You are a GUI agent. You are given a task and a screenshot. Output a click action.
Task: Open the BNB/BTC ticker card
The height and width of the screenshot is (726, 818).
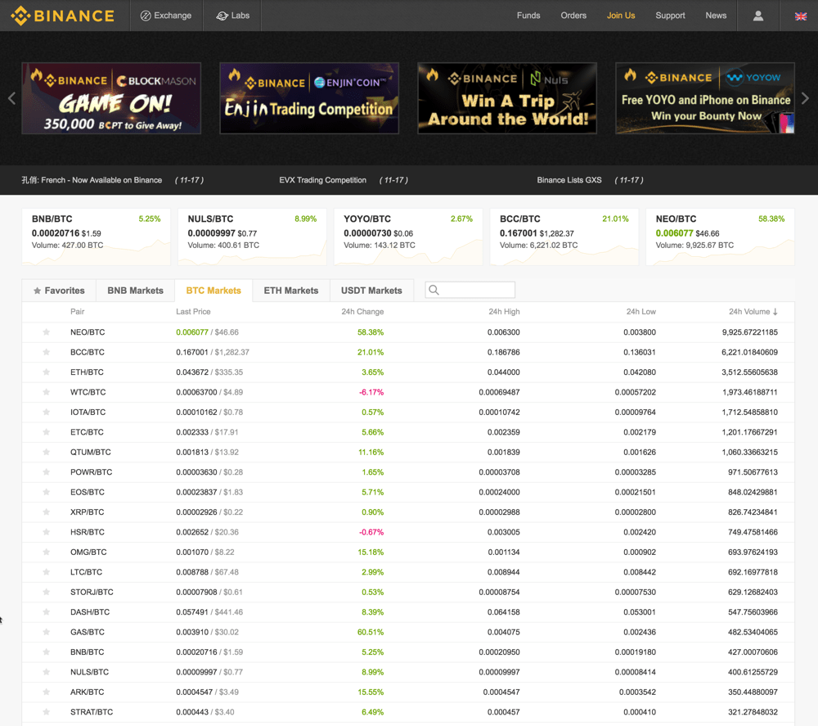click(x=96, y=237)
